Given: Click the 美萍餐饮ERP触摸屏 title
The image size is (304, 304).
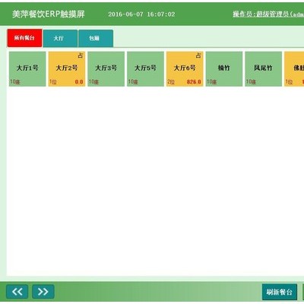Looking at the screenshot, I should [49, 14].
